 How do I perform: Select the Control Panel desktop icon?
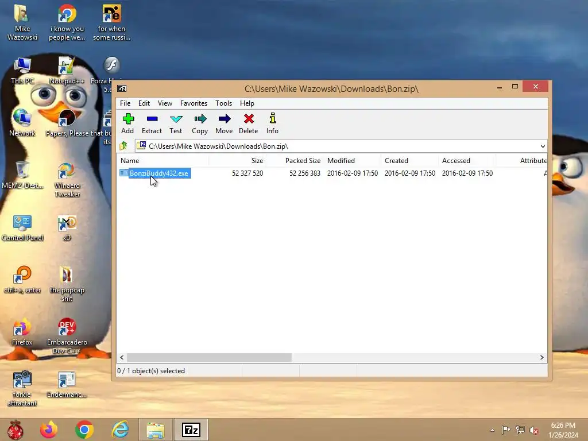(22, 227)
